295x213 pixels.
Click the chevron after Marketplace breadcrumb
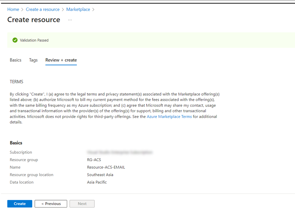pyautogui.click(x=93, y=10)
